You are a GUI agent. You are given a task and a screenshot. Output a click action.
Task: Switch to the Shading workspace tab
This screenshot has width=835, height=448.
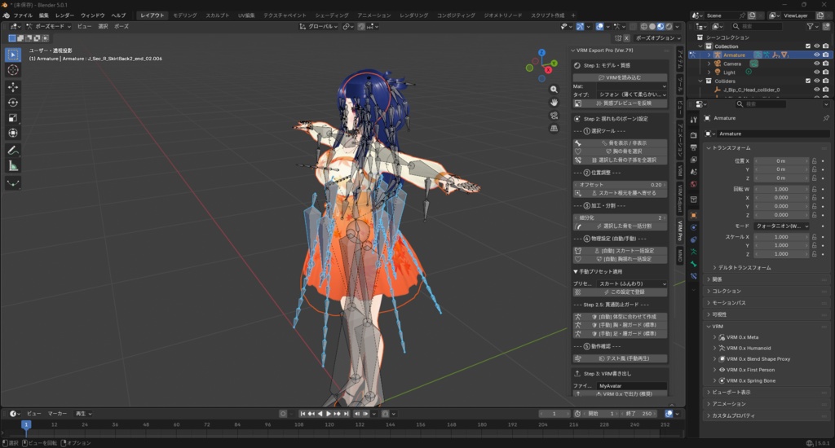coord(331,15)
